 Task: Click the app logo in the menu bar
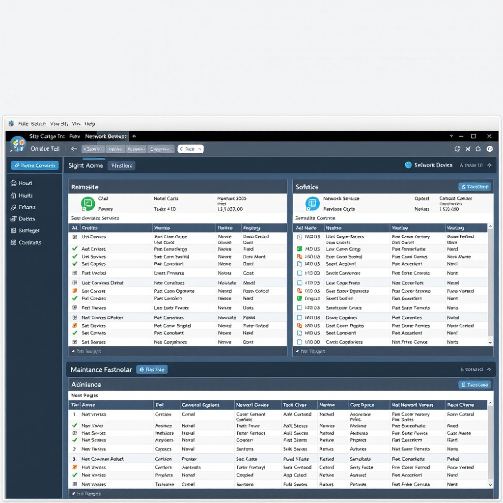coord(11,123)
